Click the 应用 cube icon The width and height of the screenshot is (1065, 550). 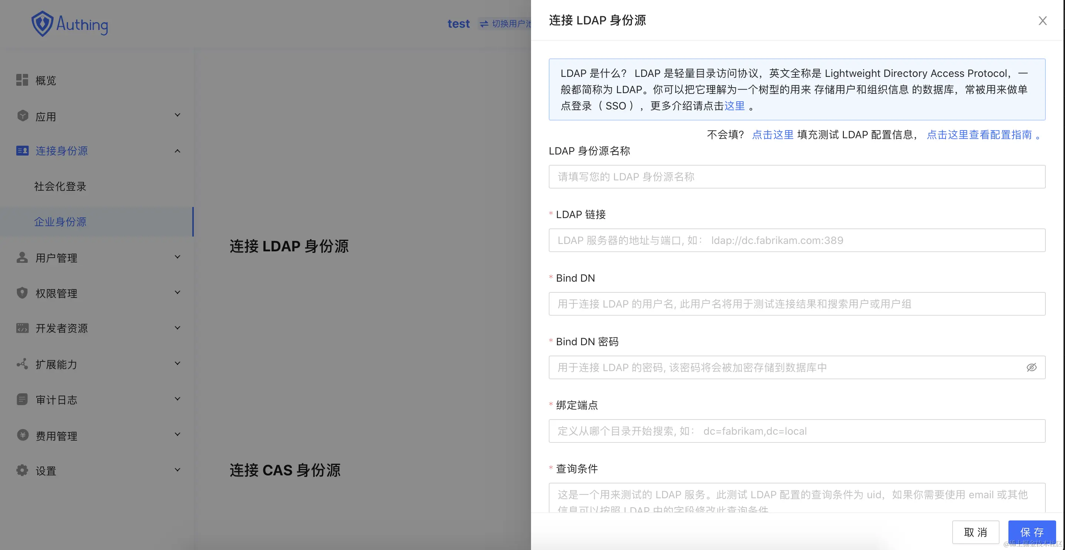tap(22, 116)
